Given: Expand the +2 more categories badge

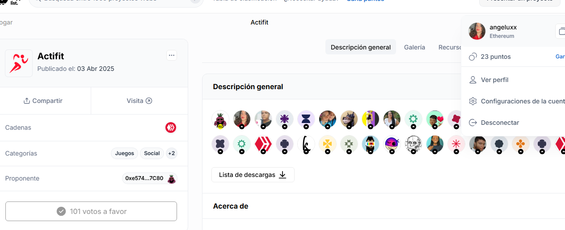Looking at the screenshot, I should coord(172,153).
